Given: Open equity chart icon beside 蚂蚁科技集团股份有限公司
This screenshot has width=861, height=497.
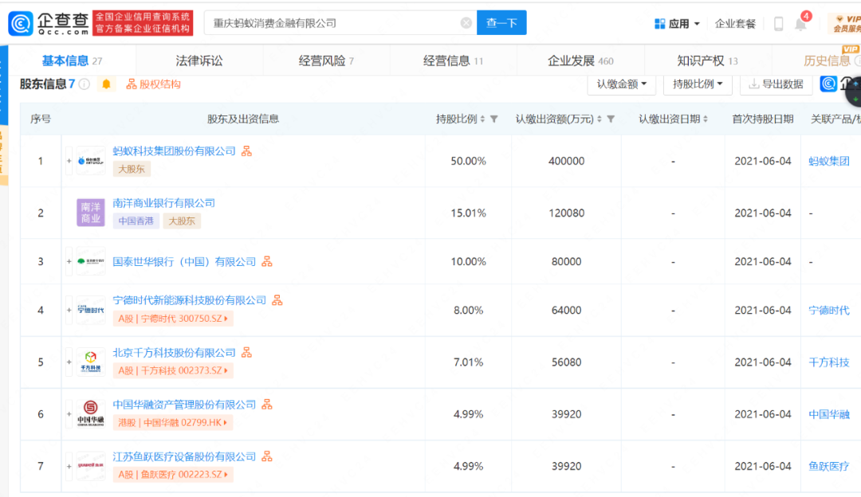Looking at the screenshot, I should coord(246,151).
